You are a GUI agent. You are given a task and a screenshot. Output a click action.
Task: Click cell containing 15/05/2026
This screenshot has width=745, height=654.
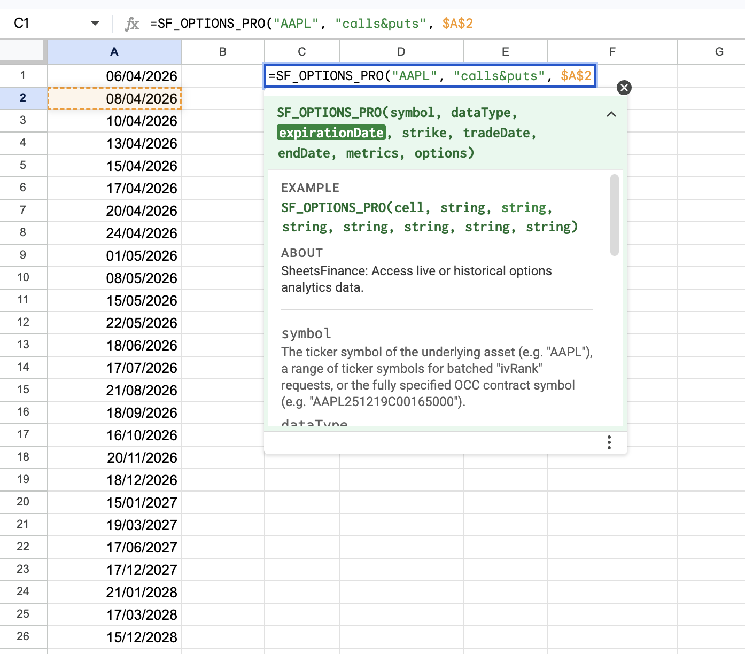tap(114, 300)
